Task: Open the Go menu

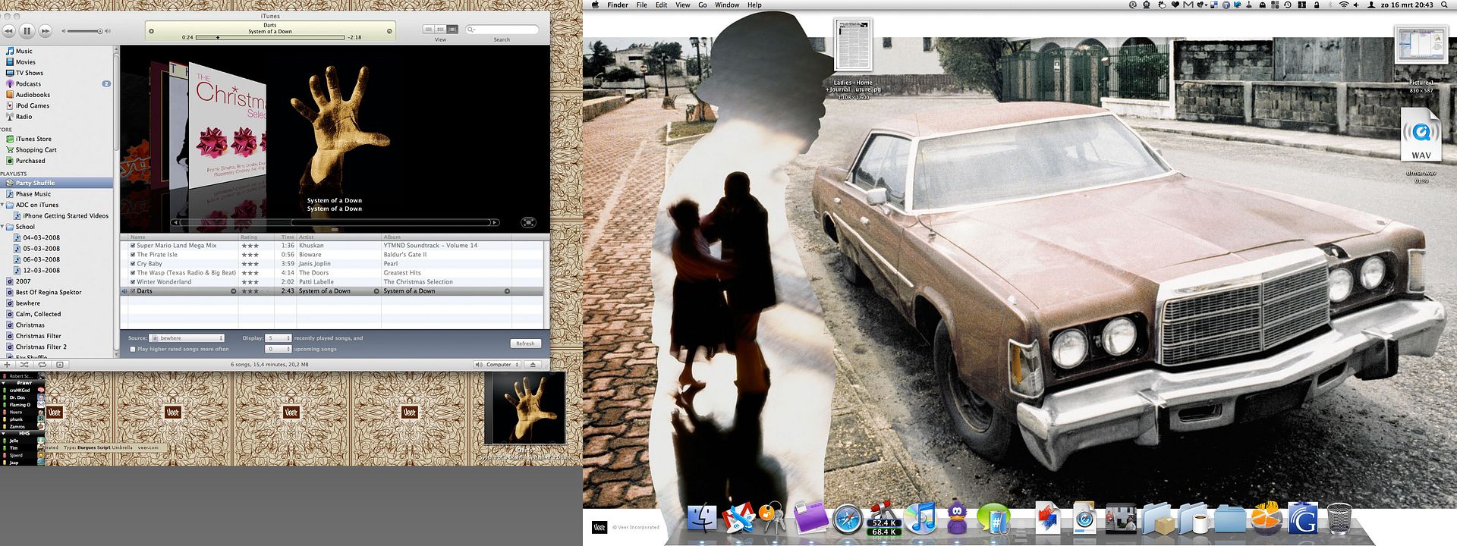Action: click(703, 5)
